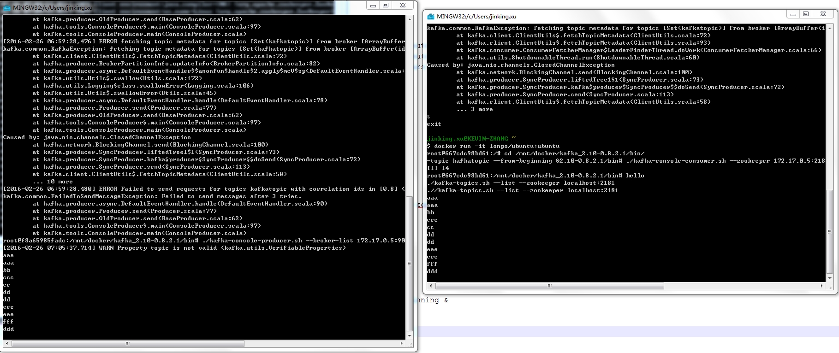Click the 'root@f8a65985fadc' kafka-console-producer command line
The width and height of the screenshot is (839, 353).
204,241
